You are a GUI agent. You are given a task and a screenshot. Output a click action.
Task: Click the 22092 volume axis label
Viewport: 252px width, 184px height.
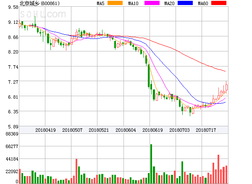12,171
